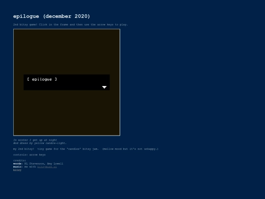Click the "controls: arrow keys" text
The height and width of the screenshot is (199, 265).
coord(29,155)
